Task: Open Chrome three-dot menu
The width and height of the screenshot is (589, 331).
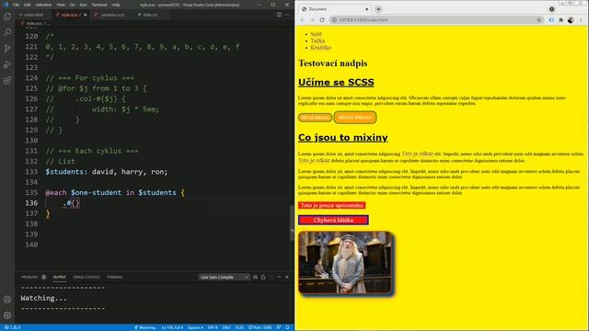Action: click(581, 20)
